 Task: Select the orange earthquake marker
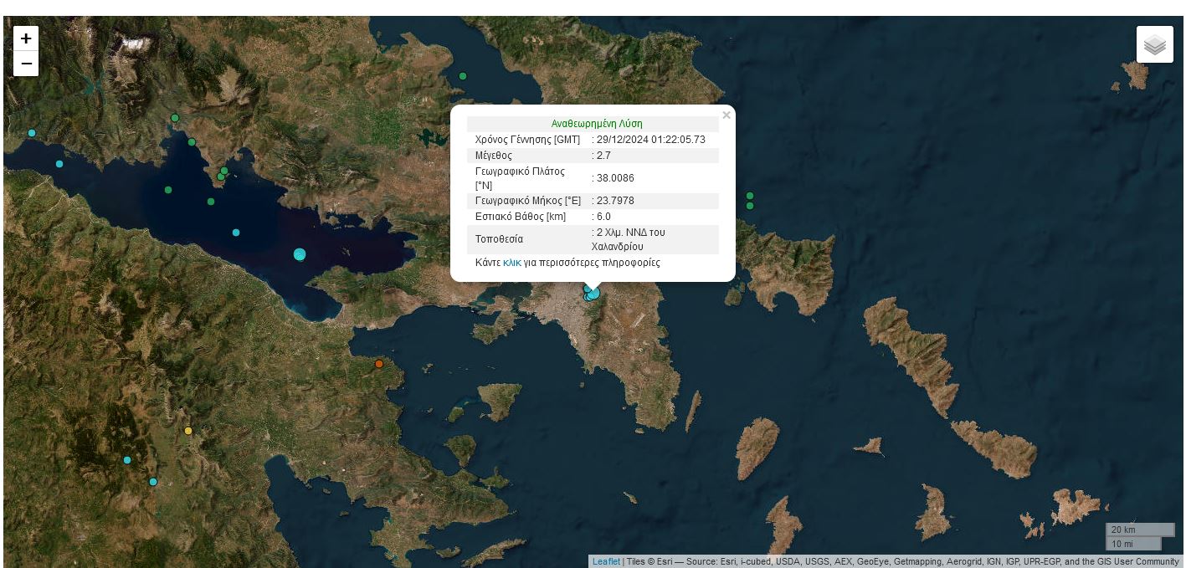coord(379,364)
